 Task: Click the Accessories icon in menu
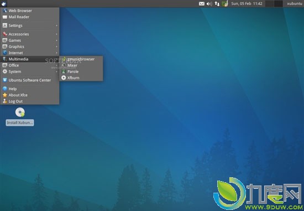pyautogui.click(x=5, y=34)
